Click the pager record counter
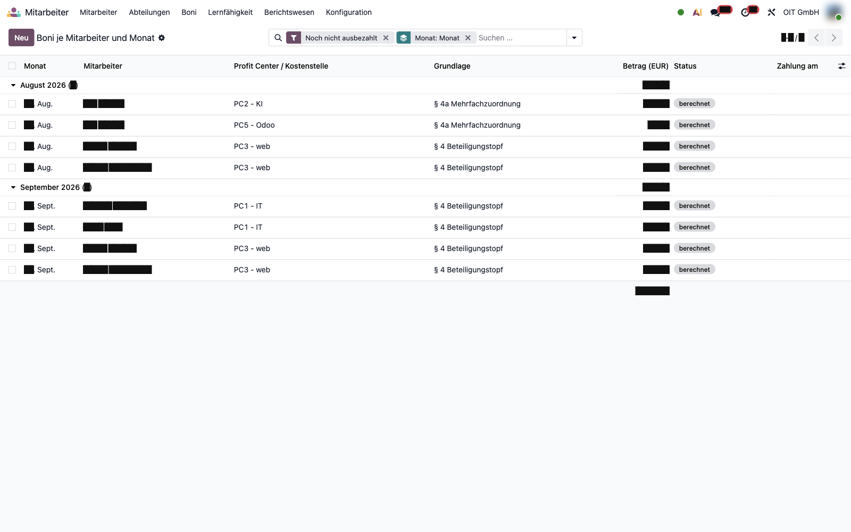This screenshot has width=851, height=532. click(792, 38)
